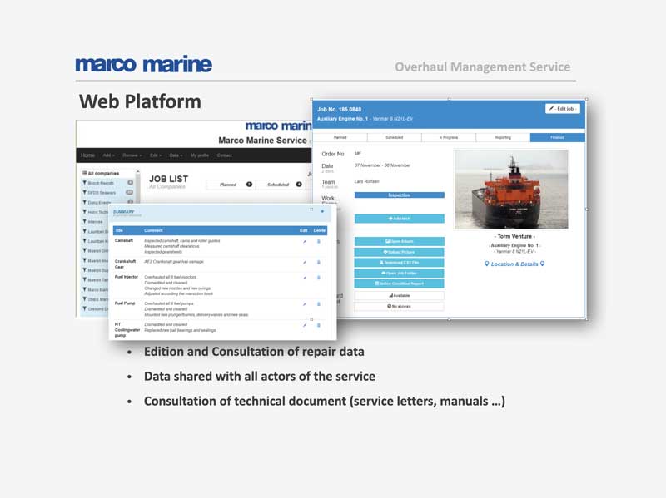
Task: Click the blue dot icon in the Summary header
Action: pyautogui.click(x=322, y=211)
